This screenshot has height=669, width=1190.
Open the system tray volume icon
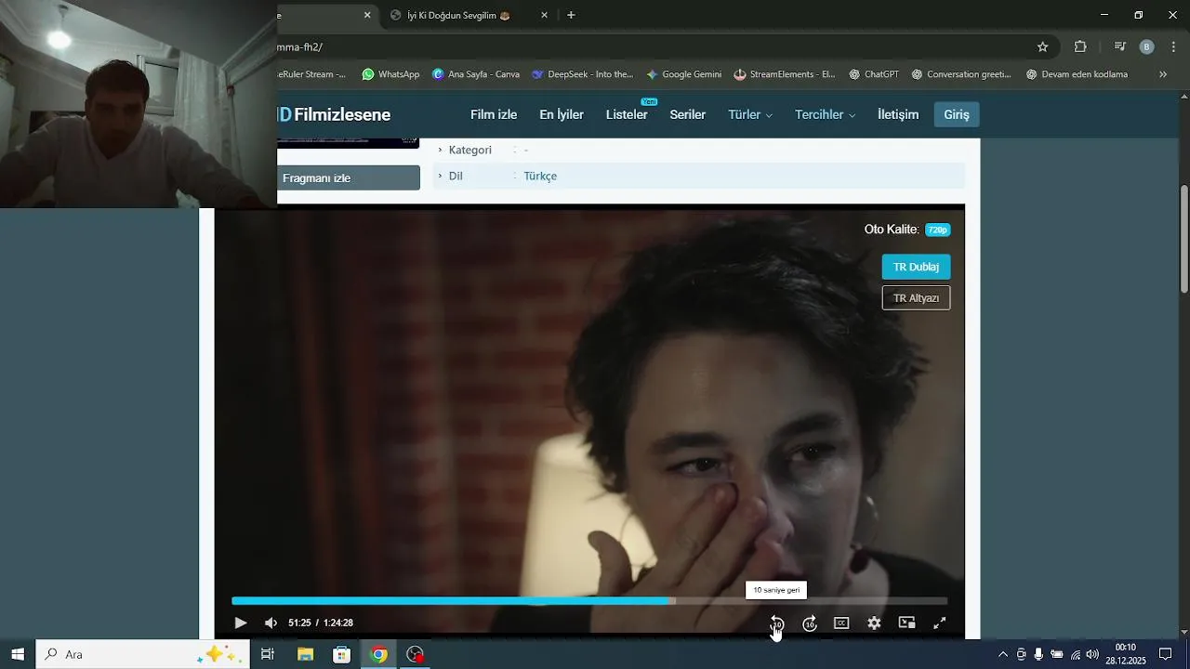coord(1092,654)
